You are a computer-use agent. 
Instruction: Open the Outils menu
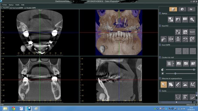click(x=17, y=5)
